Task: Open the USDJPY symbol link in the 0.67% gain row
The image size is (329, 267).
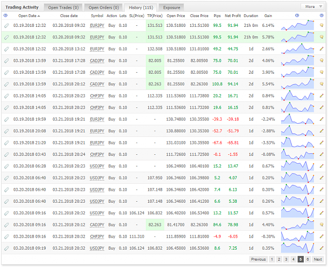Action: pos(97,166)
